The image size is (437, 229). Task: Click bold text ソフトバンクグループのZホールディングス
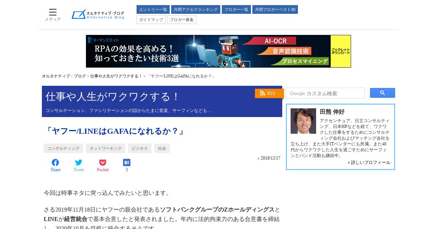tap(217, 210)
